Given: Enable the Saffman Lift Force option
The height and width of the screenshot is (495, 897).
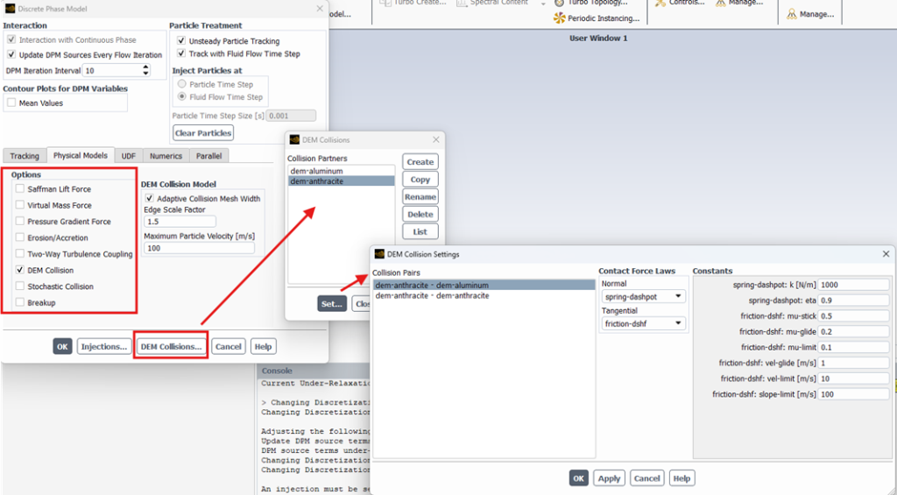Looking at the screenshot, I should pos(19,189).
